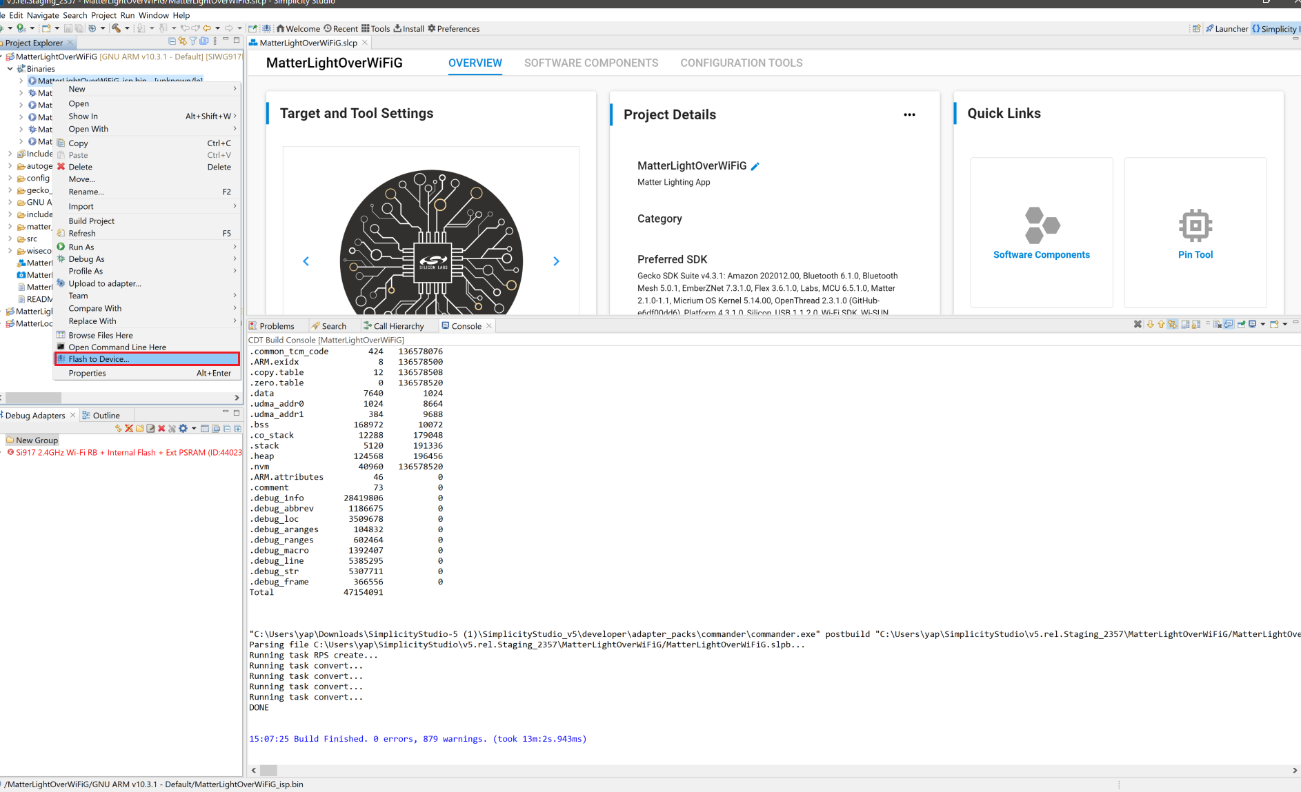Click the Build hammer icon in the toolbar
Screen dimensions: 1301x792
pos(116,28)
